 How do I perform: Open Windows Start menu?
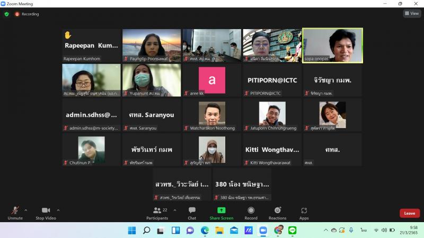(x=132, y=230)
